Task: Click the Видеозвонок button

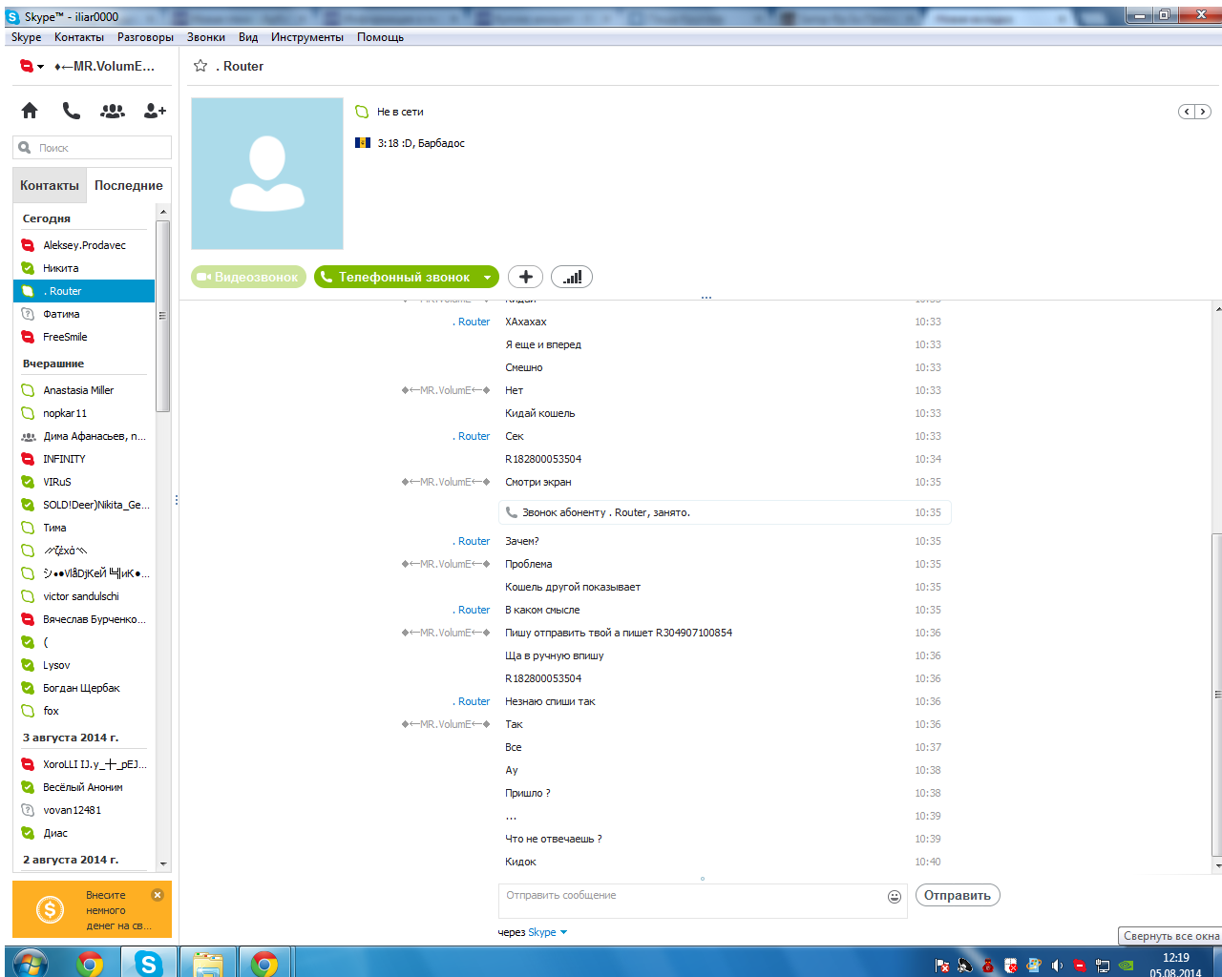Action: tap(248, 277)
